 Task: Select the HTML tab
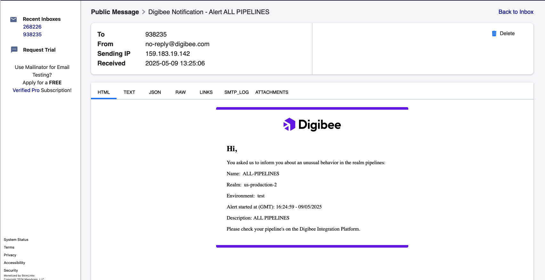(x=104, y=92)
